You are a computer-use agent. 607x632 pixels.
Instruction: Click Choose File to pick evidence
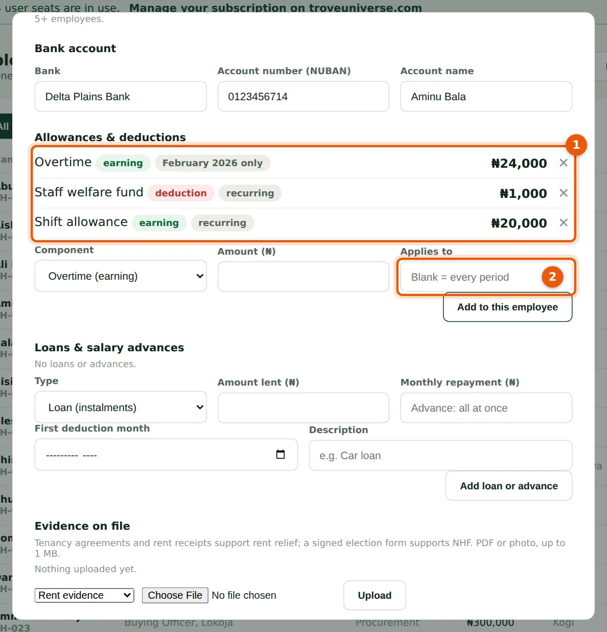point(175,595)
